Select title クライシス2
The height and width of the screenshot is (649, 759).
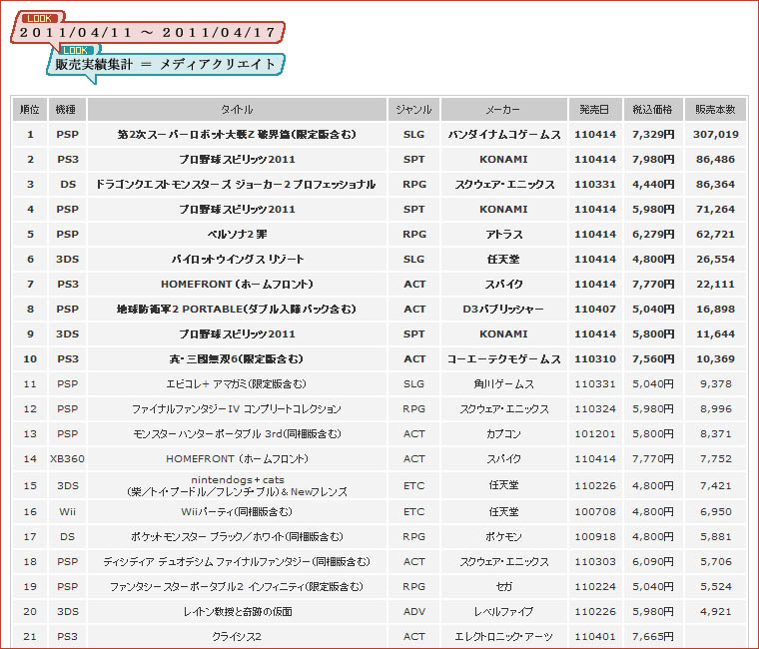(237, 637)
